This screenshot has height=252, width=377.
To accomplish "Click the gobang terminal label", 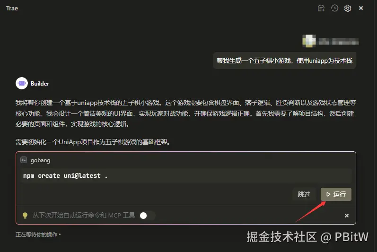I will point(40,160).
